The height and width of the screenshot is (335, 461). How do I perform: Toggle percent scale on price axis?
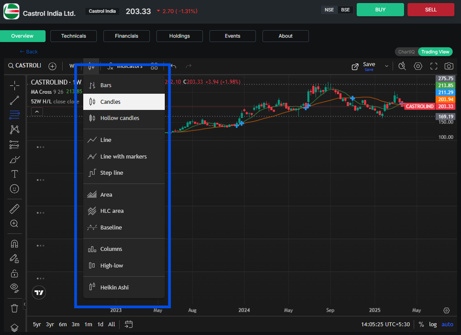(421, 324)
